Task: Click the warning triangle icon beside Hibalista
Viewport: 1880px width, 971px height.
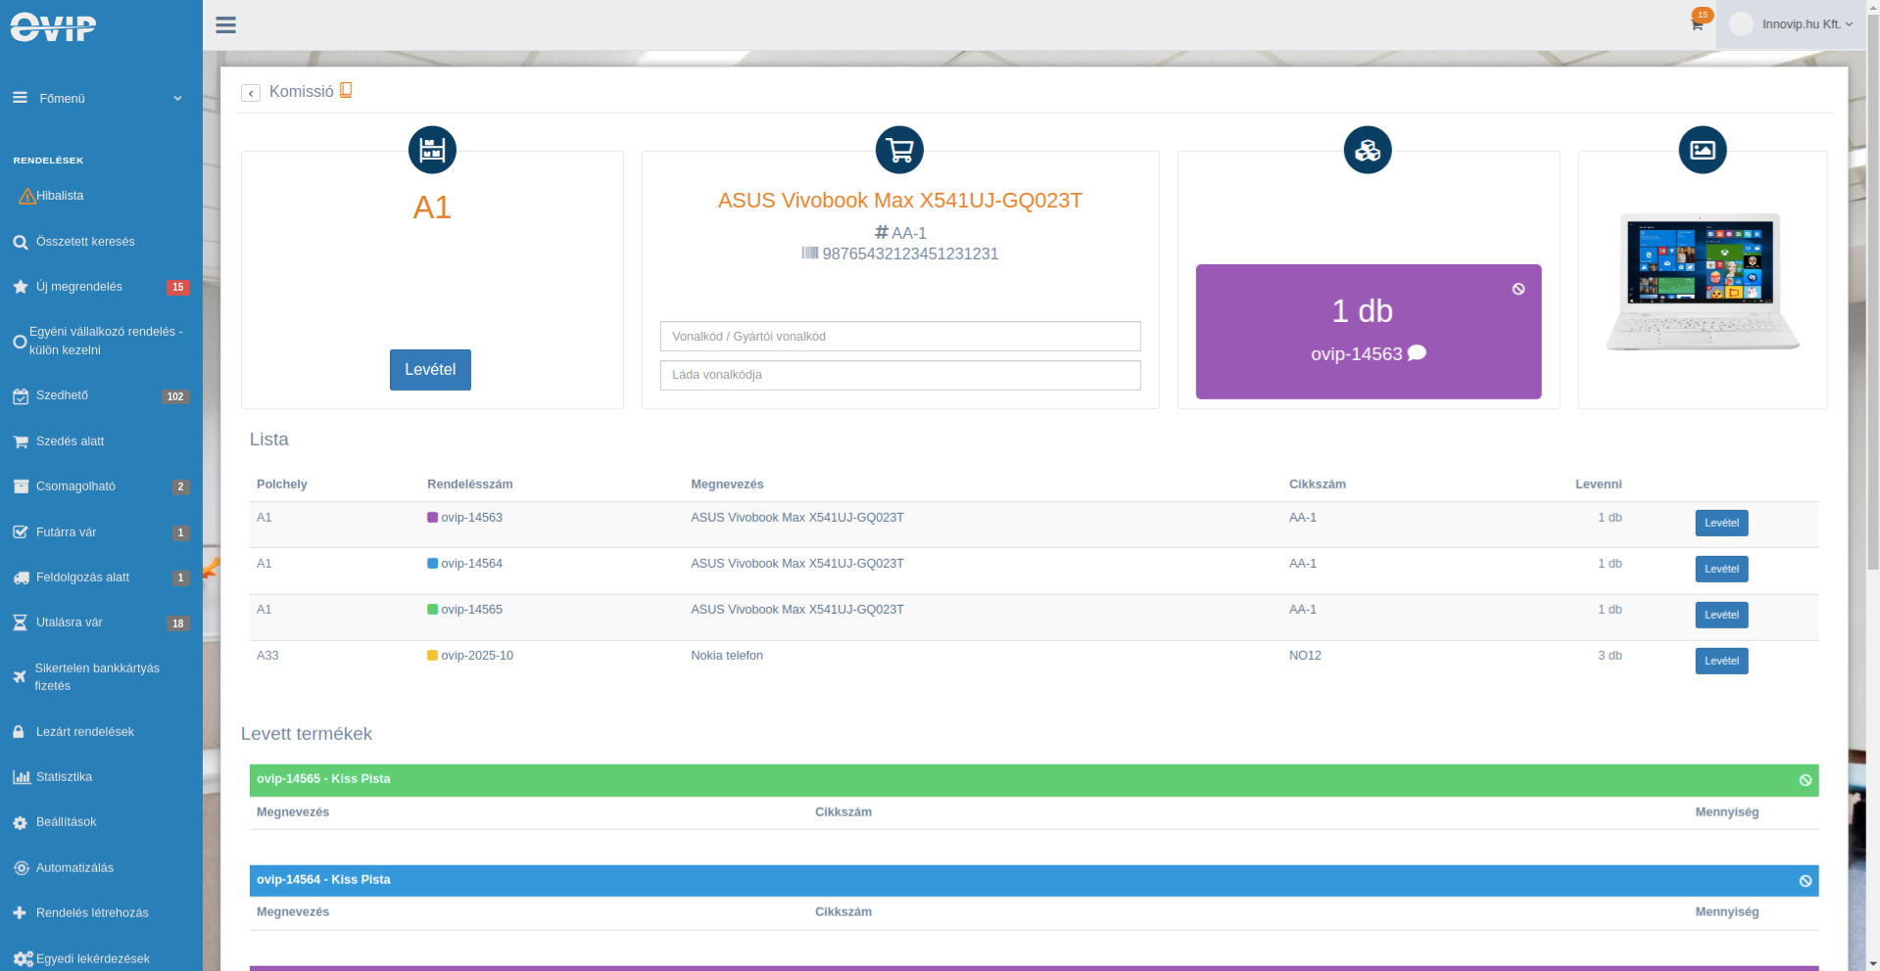Action: click(27, 197)
